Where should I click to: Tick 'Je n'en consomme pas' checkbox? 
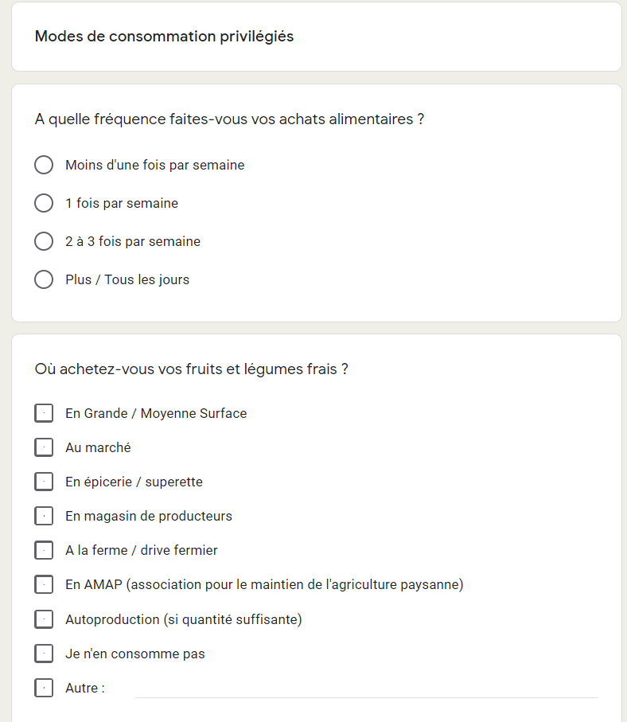44,654
